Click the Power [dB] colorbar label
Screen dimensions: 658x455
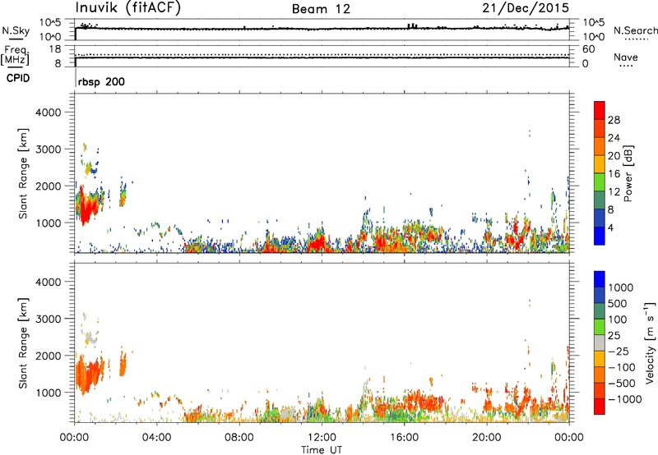628,173
